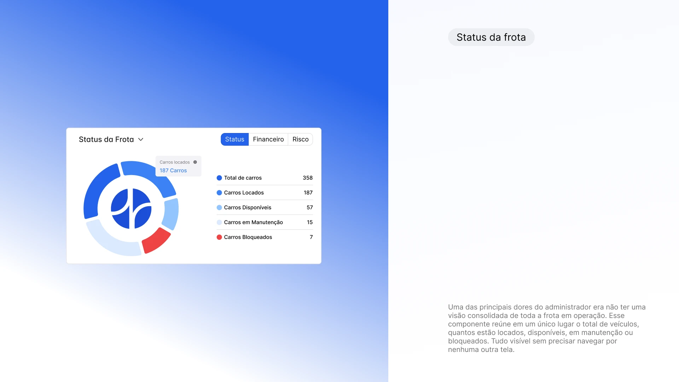Viewport: 679px width, 382px height.
Task: Click the red Carros Bloqueados color dot
Action: pyautogui.click(x=219, y=237)
